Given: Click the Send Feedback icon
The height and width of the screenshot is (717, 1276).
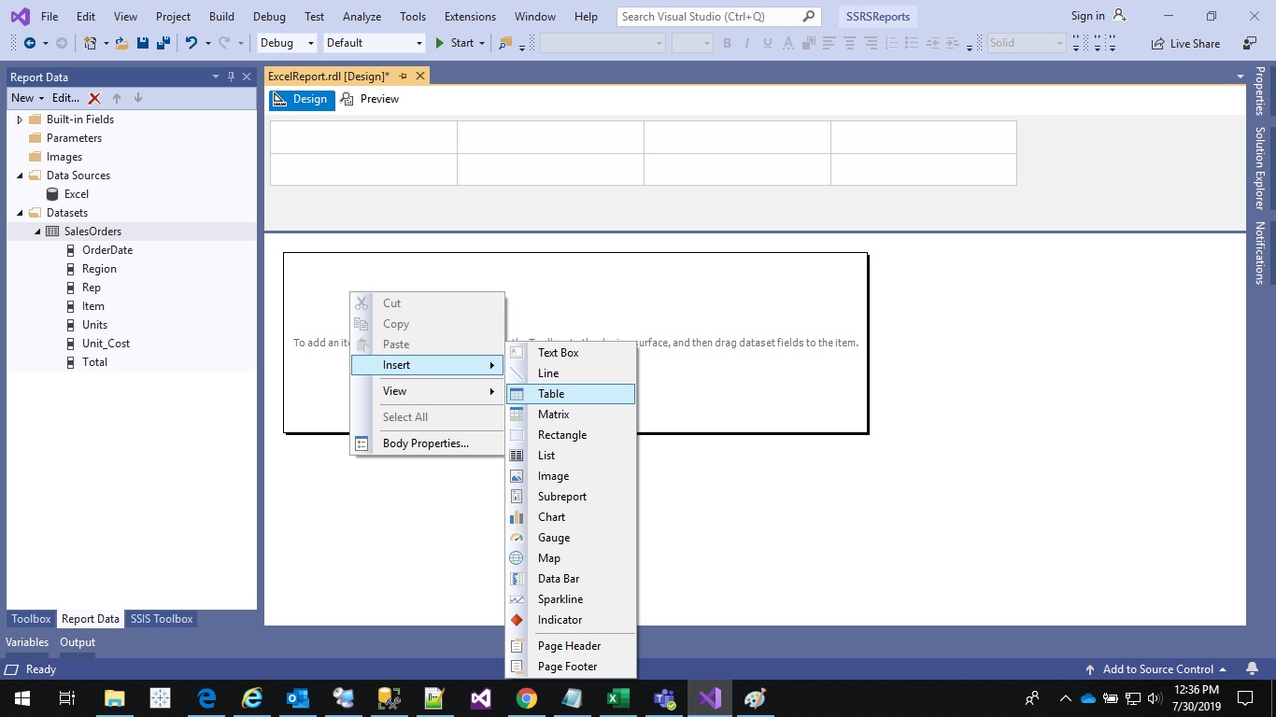Looking at the screenshot, I should tap(1250, 43).
